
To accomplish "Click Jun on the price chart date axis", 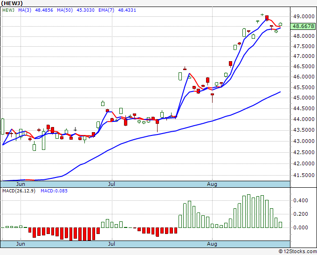I will (x=21, y=184).
